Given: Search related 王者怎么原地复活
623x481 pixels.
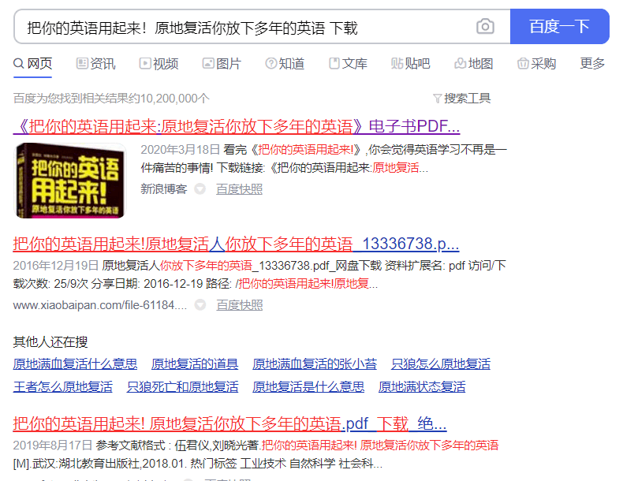Looking at the screenshot, I should (63, 386).
